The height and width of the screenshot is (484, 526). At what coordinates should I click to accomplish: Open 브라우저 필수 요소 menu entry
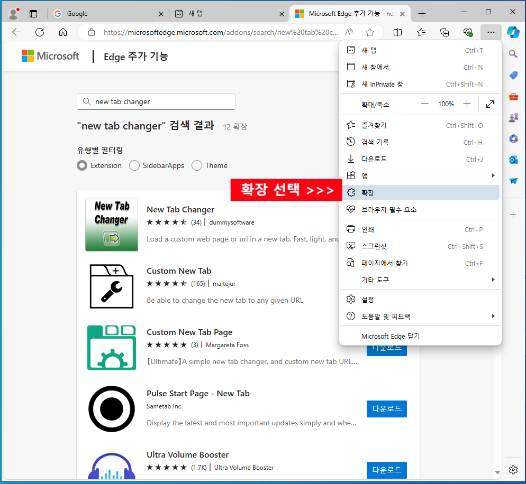tap(421, 210)
